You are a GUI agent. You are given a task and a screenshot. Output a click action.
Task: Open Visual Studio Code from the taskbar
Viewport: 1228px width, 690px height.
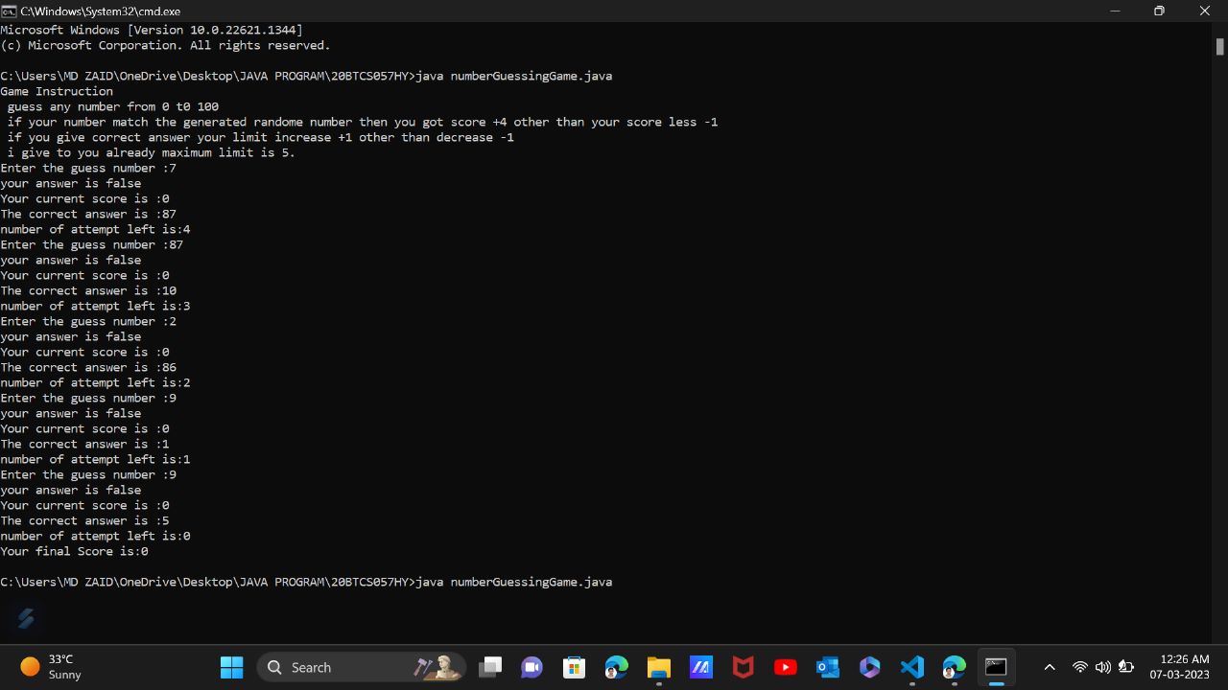(911, 667)
